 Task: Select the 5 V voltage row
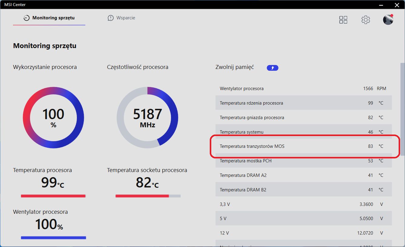[304, 218]
